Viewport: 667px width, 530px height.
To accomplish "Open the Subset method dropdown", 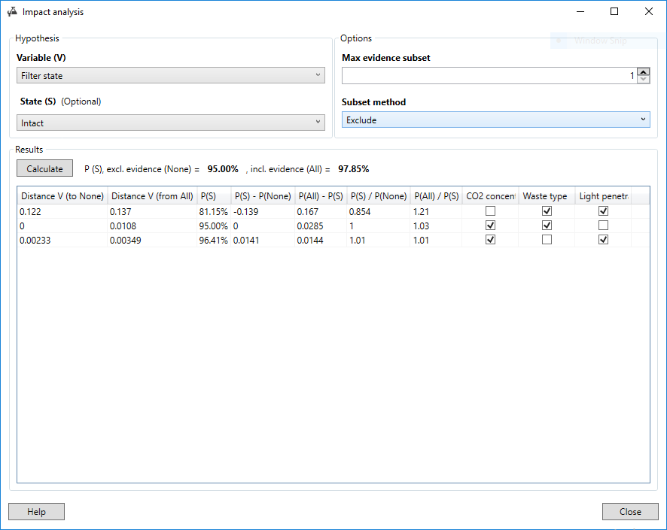I will (x=495, y=120).
